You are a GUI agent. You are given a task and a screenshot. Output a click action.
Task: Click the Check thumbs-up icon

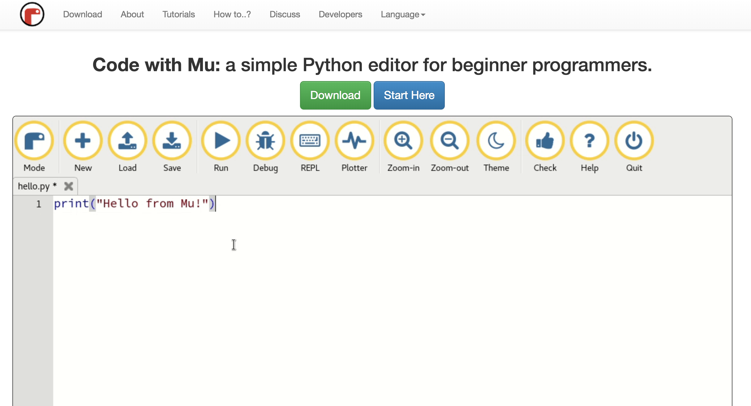pos(545,141)
